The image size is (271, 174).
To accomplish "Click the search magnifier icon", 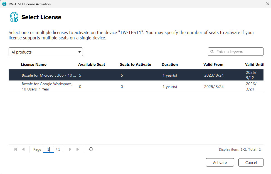I will click(x=213, y=52).
